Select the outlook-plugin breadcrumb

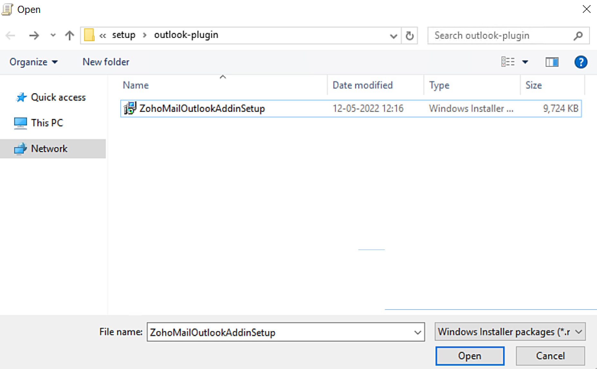[186, 35]
